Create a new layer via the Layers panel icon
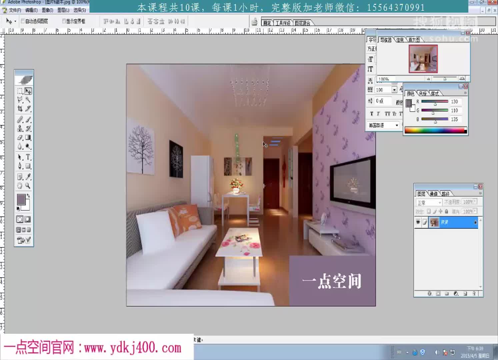This screenshot has width=498, height=360. (x=465, y=293)
